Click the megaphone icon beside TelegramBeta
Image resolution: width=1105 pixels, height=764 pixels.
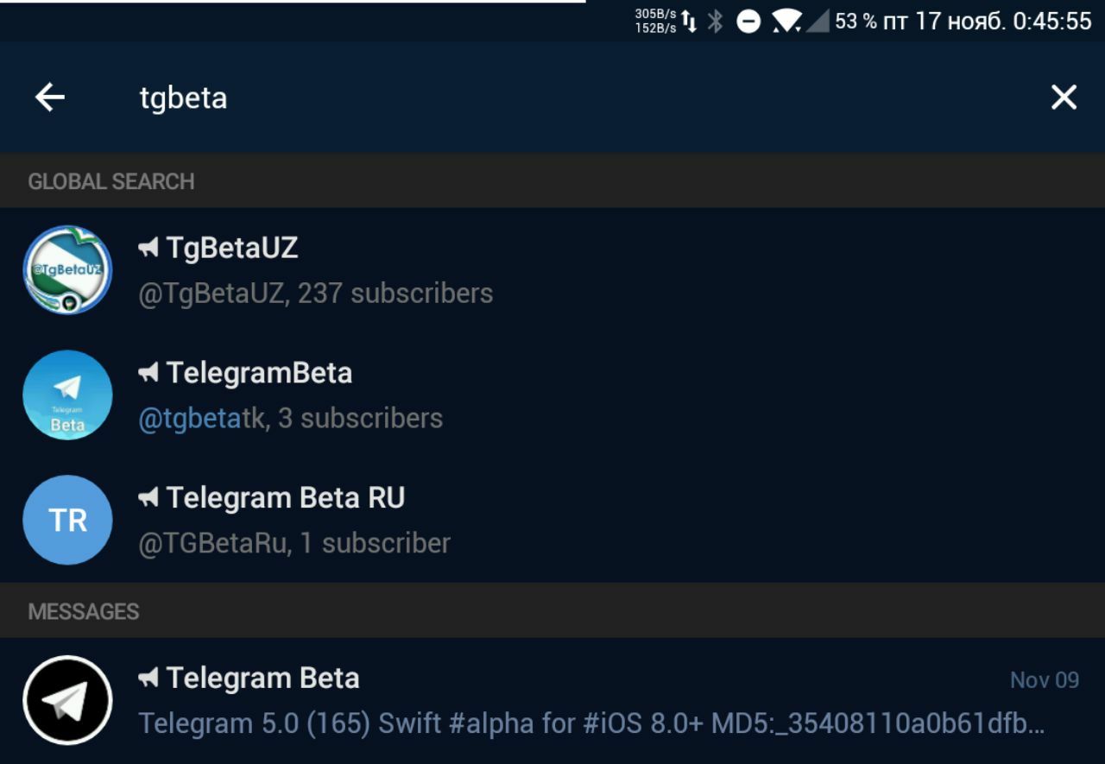coord(148,373)
